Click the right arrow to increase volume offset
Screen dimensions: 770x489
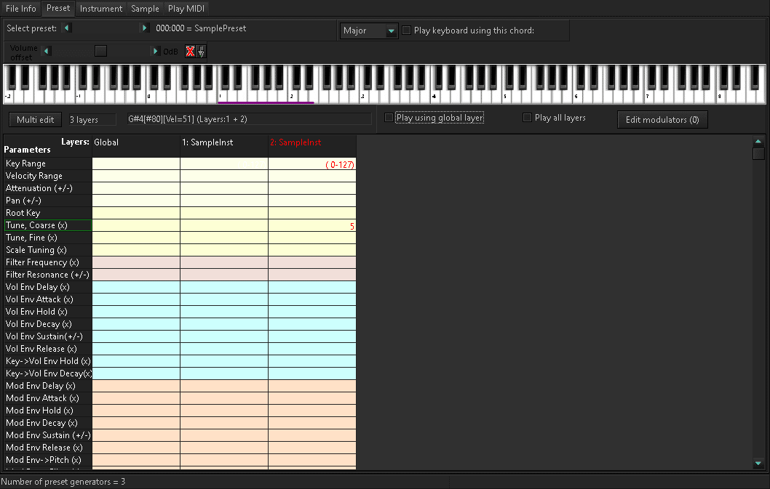point(154,51)
